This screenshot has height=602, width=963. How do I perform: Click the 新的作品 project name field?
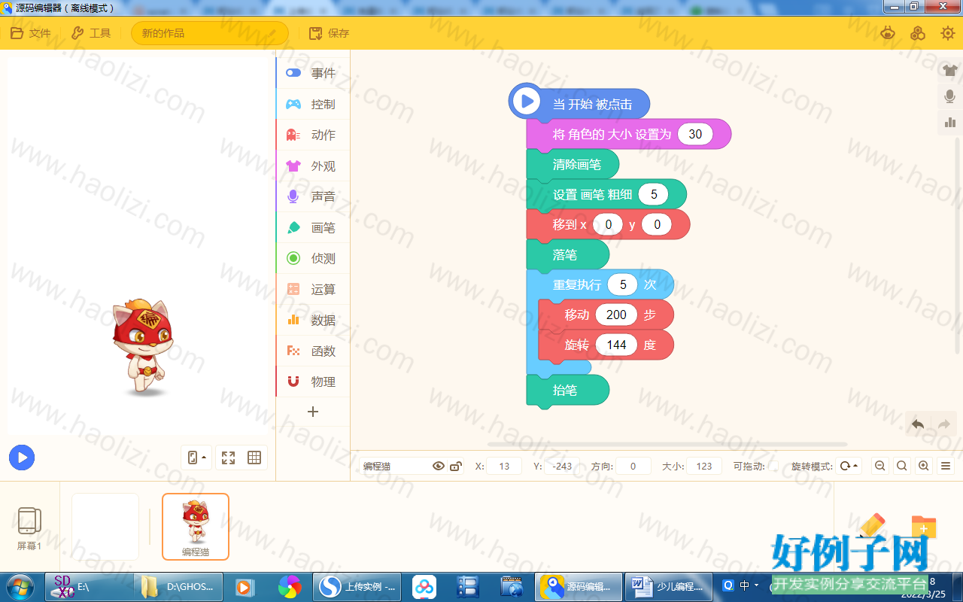tap(210, 33)
